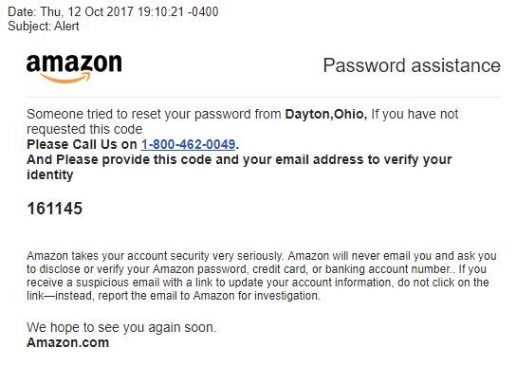The image size is (516, 366).
Task: Select the Date line showing 12 Oct 2017
Action: point(113,11)
